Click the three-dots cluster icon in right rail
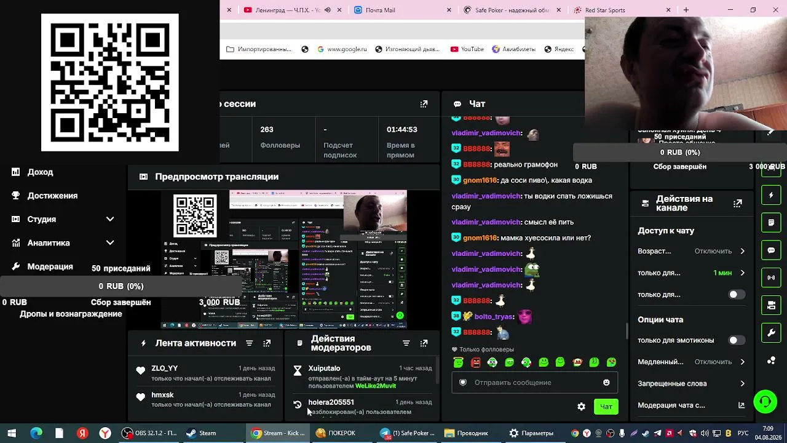The image size is (787, 443). click(x=771, y=361)
